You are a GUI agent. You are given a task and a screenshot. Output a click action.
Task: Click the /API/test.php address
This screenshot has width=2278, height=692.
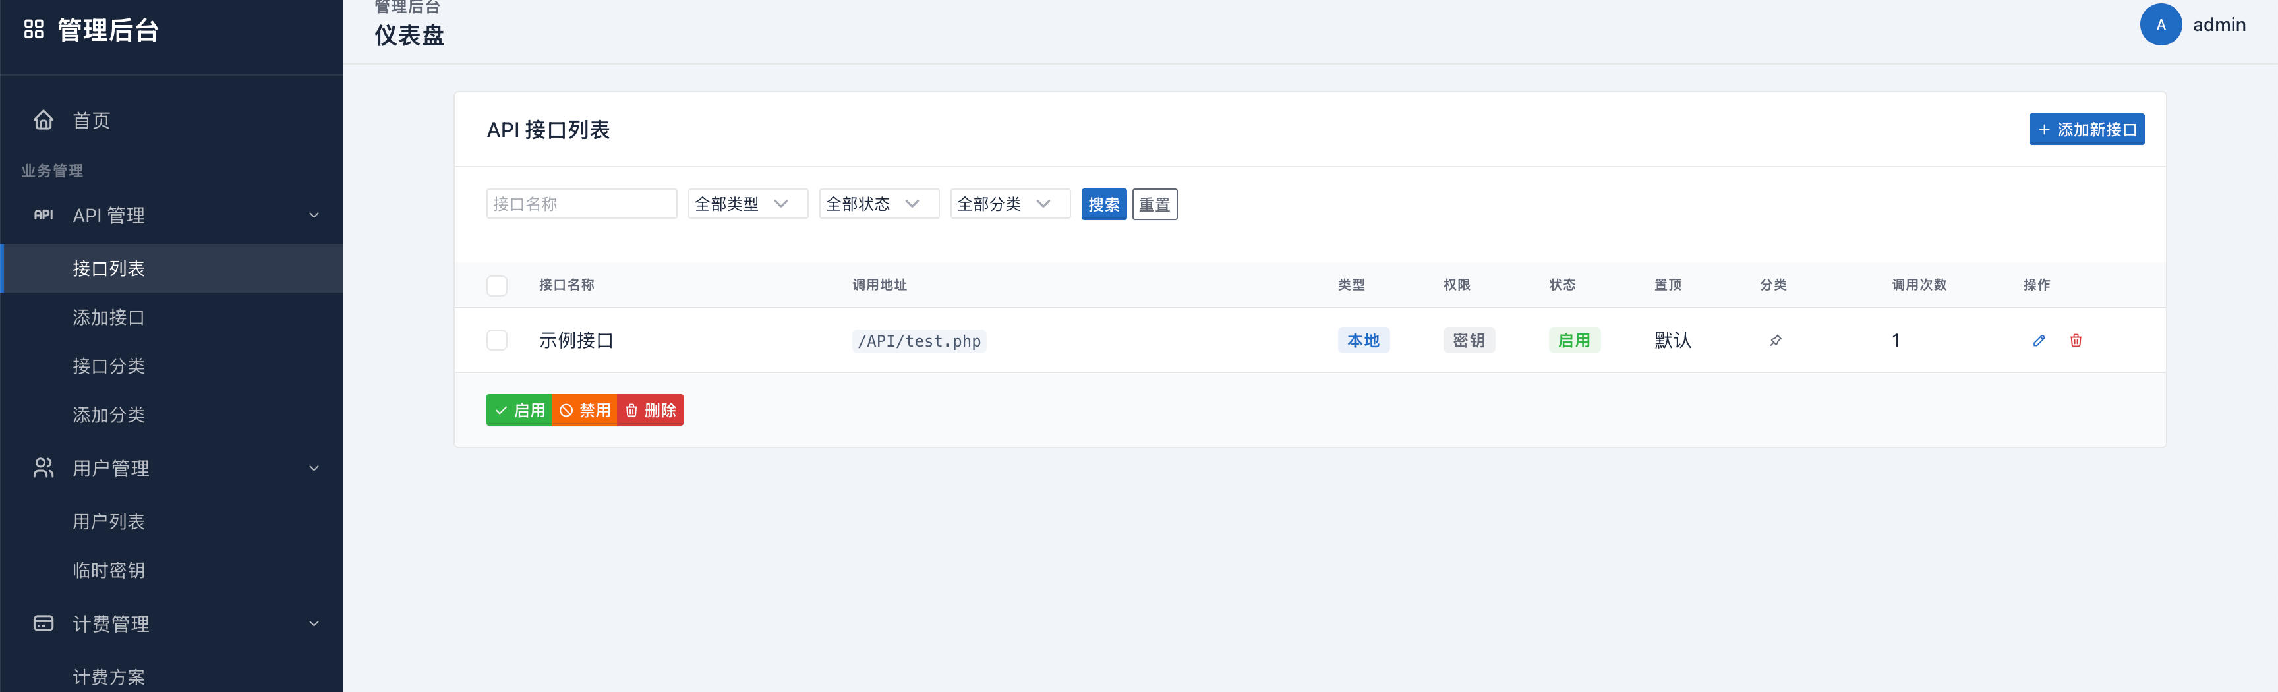click(x=919, y=341)
